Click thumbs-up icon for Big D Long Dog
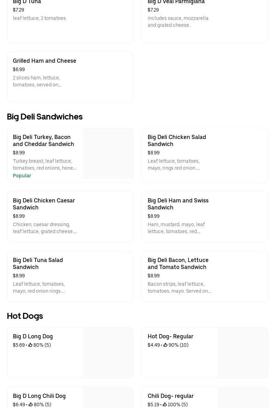 click(30, 345)
